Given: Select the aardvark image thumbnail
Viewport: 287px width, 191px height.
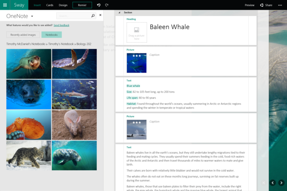Looking at the screenshot, I should [75, 125].
